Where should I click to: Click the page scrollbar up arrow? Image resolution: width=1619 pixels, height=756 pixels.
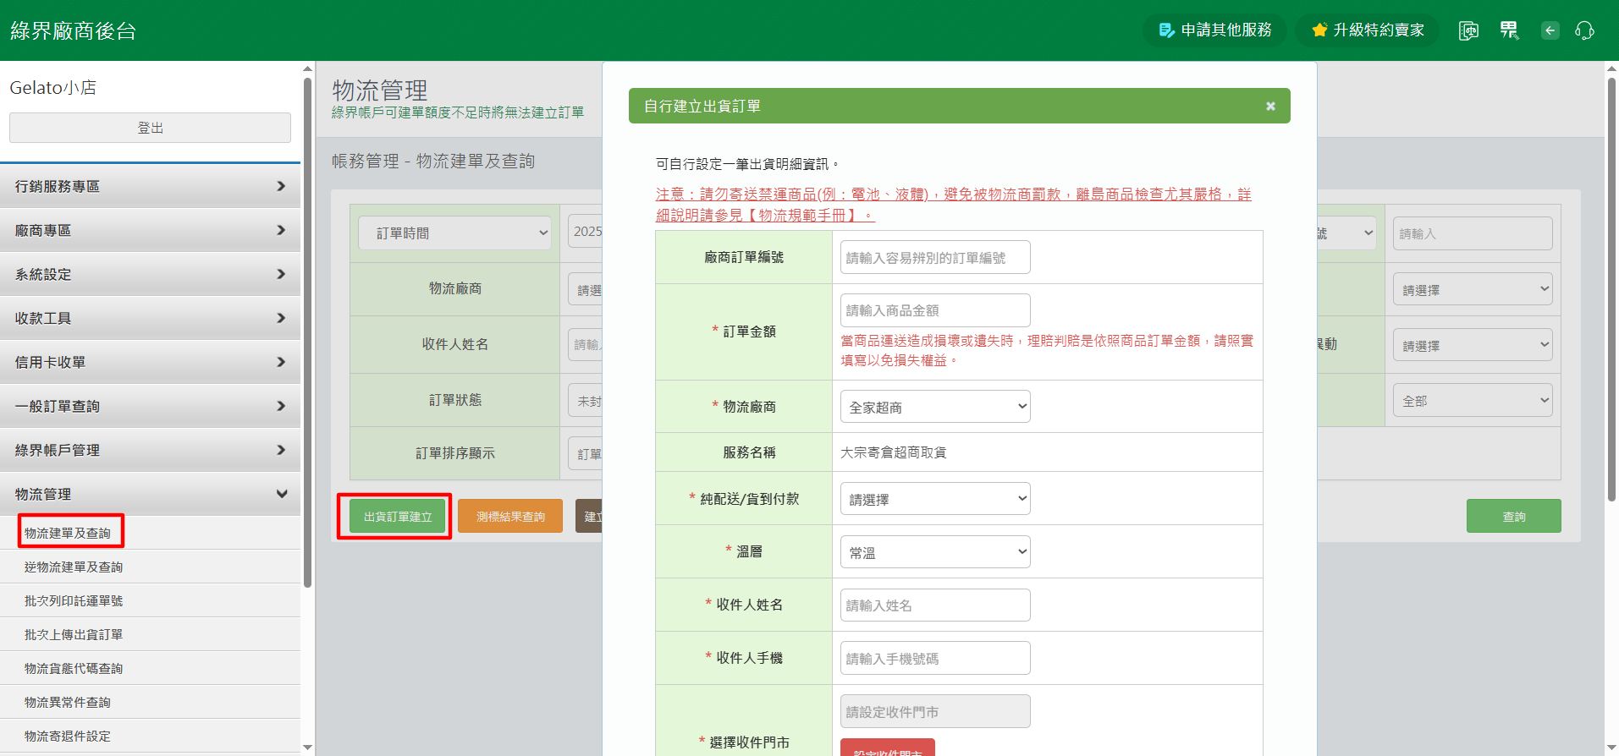click(x=1611, y=68)
